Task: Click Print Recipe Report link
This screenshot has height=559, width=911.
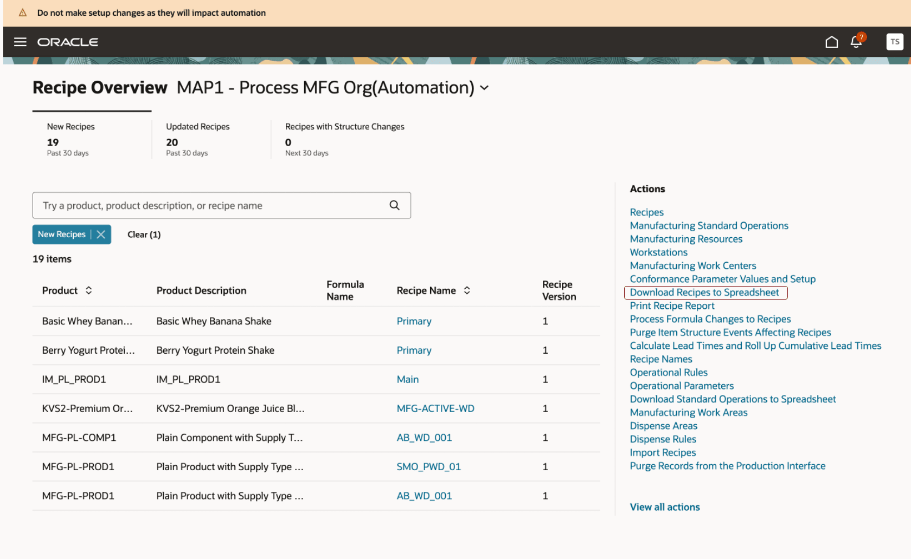Action: (672, 305)
